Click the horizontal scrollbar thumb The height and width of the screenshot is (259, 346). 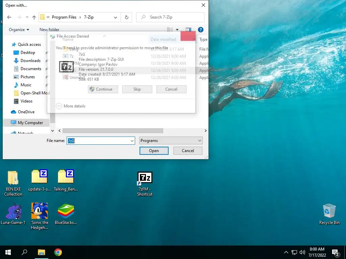coord(113,131)
